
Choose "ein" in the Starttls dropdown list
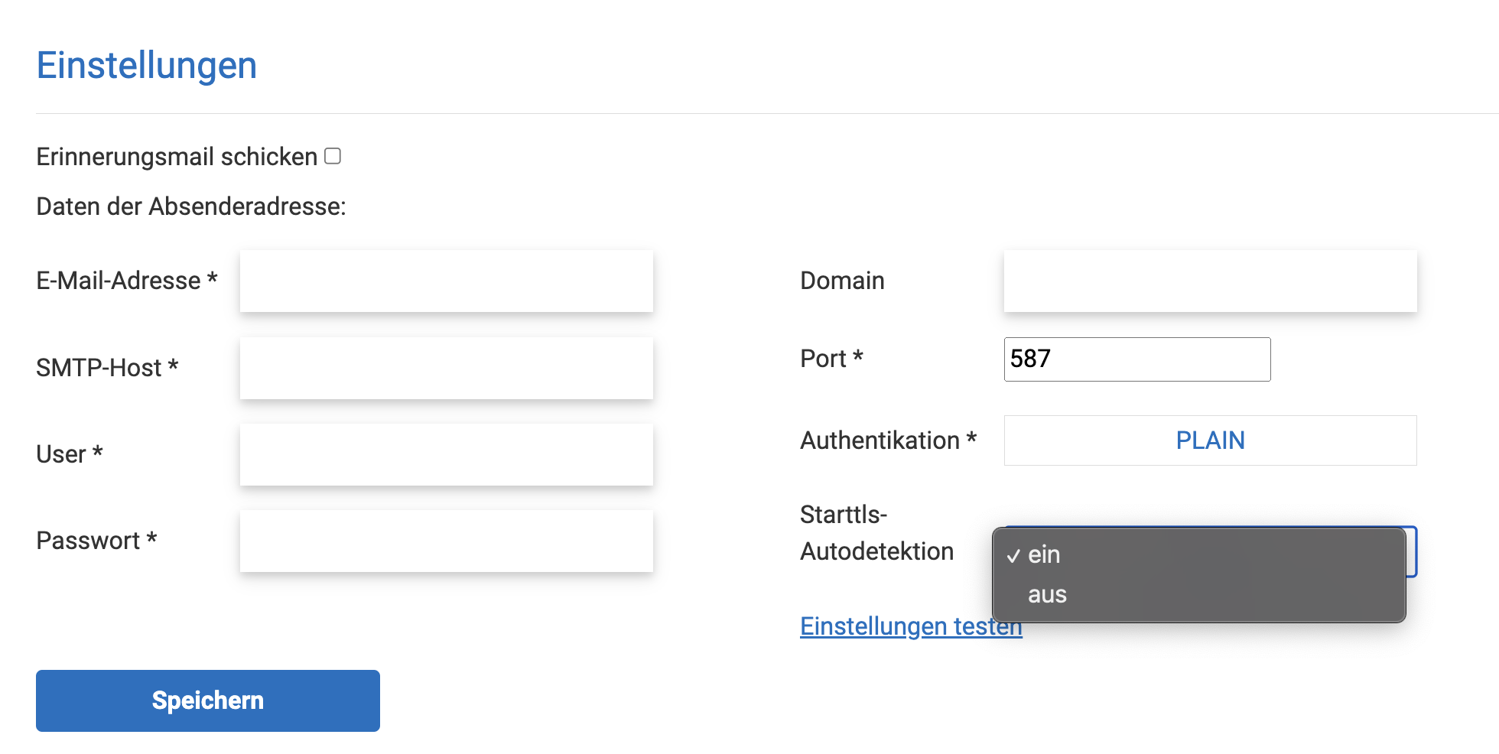point(1045,554)
